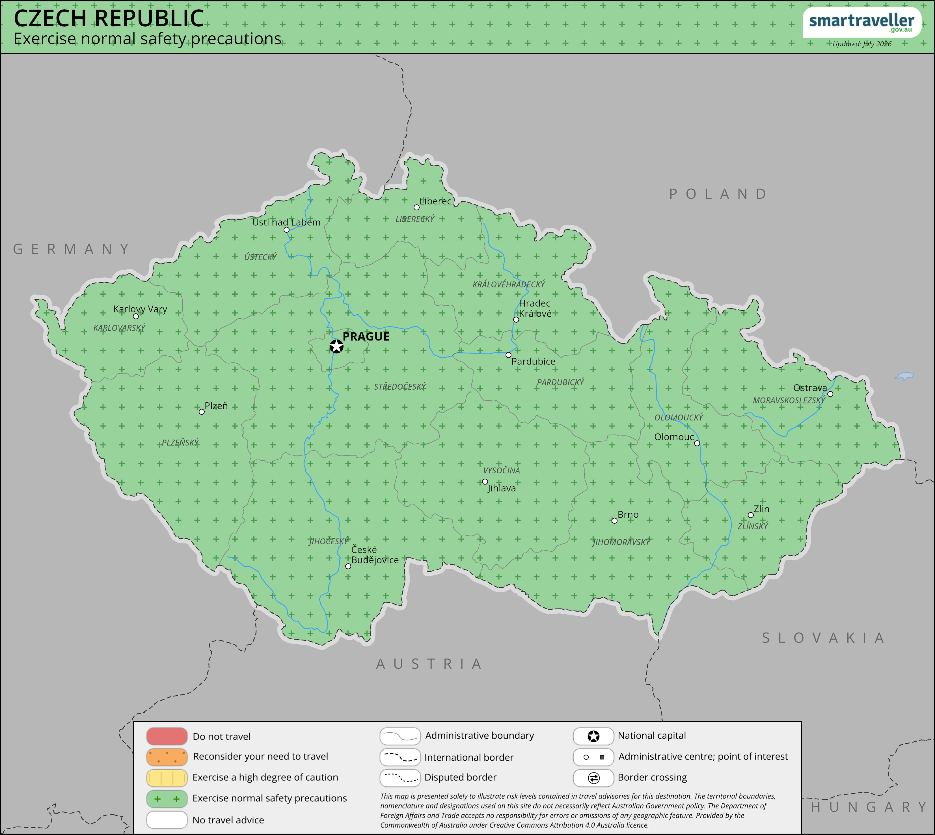Click the Updated: July 2026 text
The height and width of the screenshot is (835, 935).
861,44
